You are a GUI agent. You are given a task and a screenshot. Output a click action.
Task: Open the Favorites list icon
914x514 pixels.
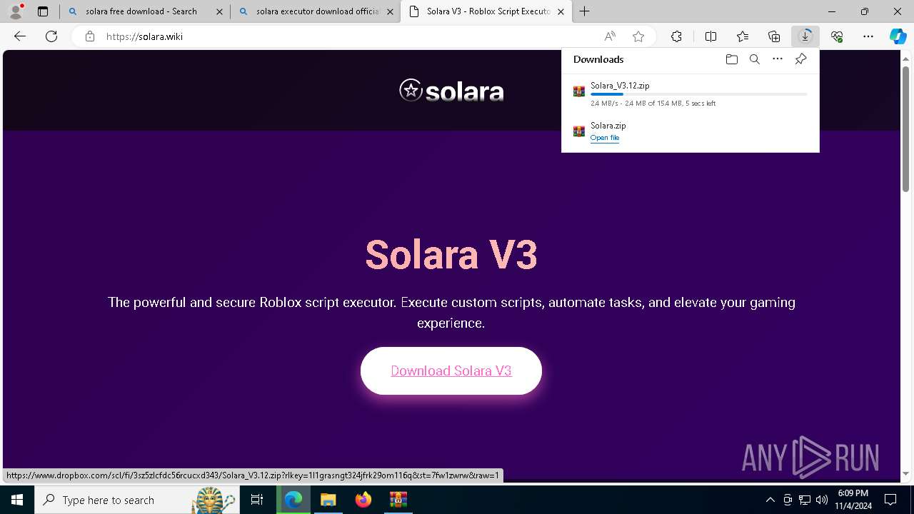coord(743,36)
